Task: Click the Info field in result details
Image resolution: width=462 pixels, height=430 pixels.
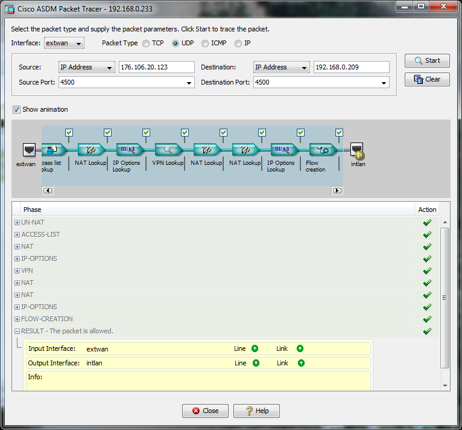Action: pyautogui.click(x=198, y=381)
